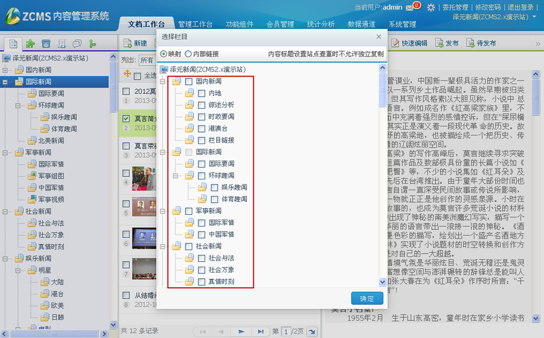The height and width of the screenshot is (338, 544).
Task: Expand 国内新闻 in left sidebar tree
Action: (x=5, y=70)
